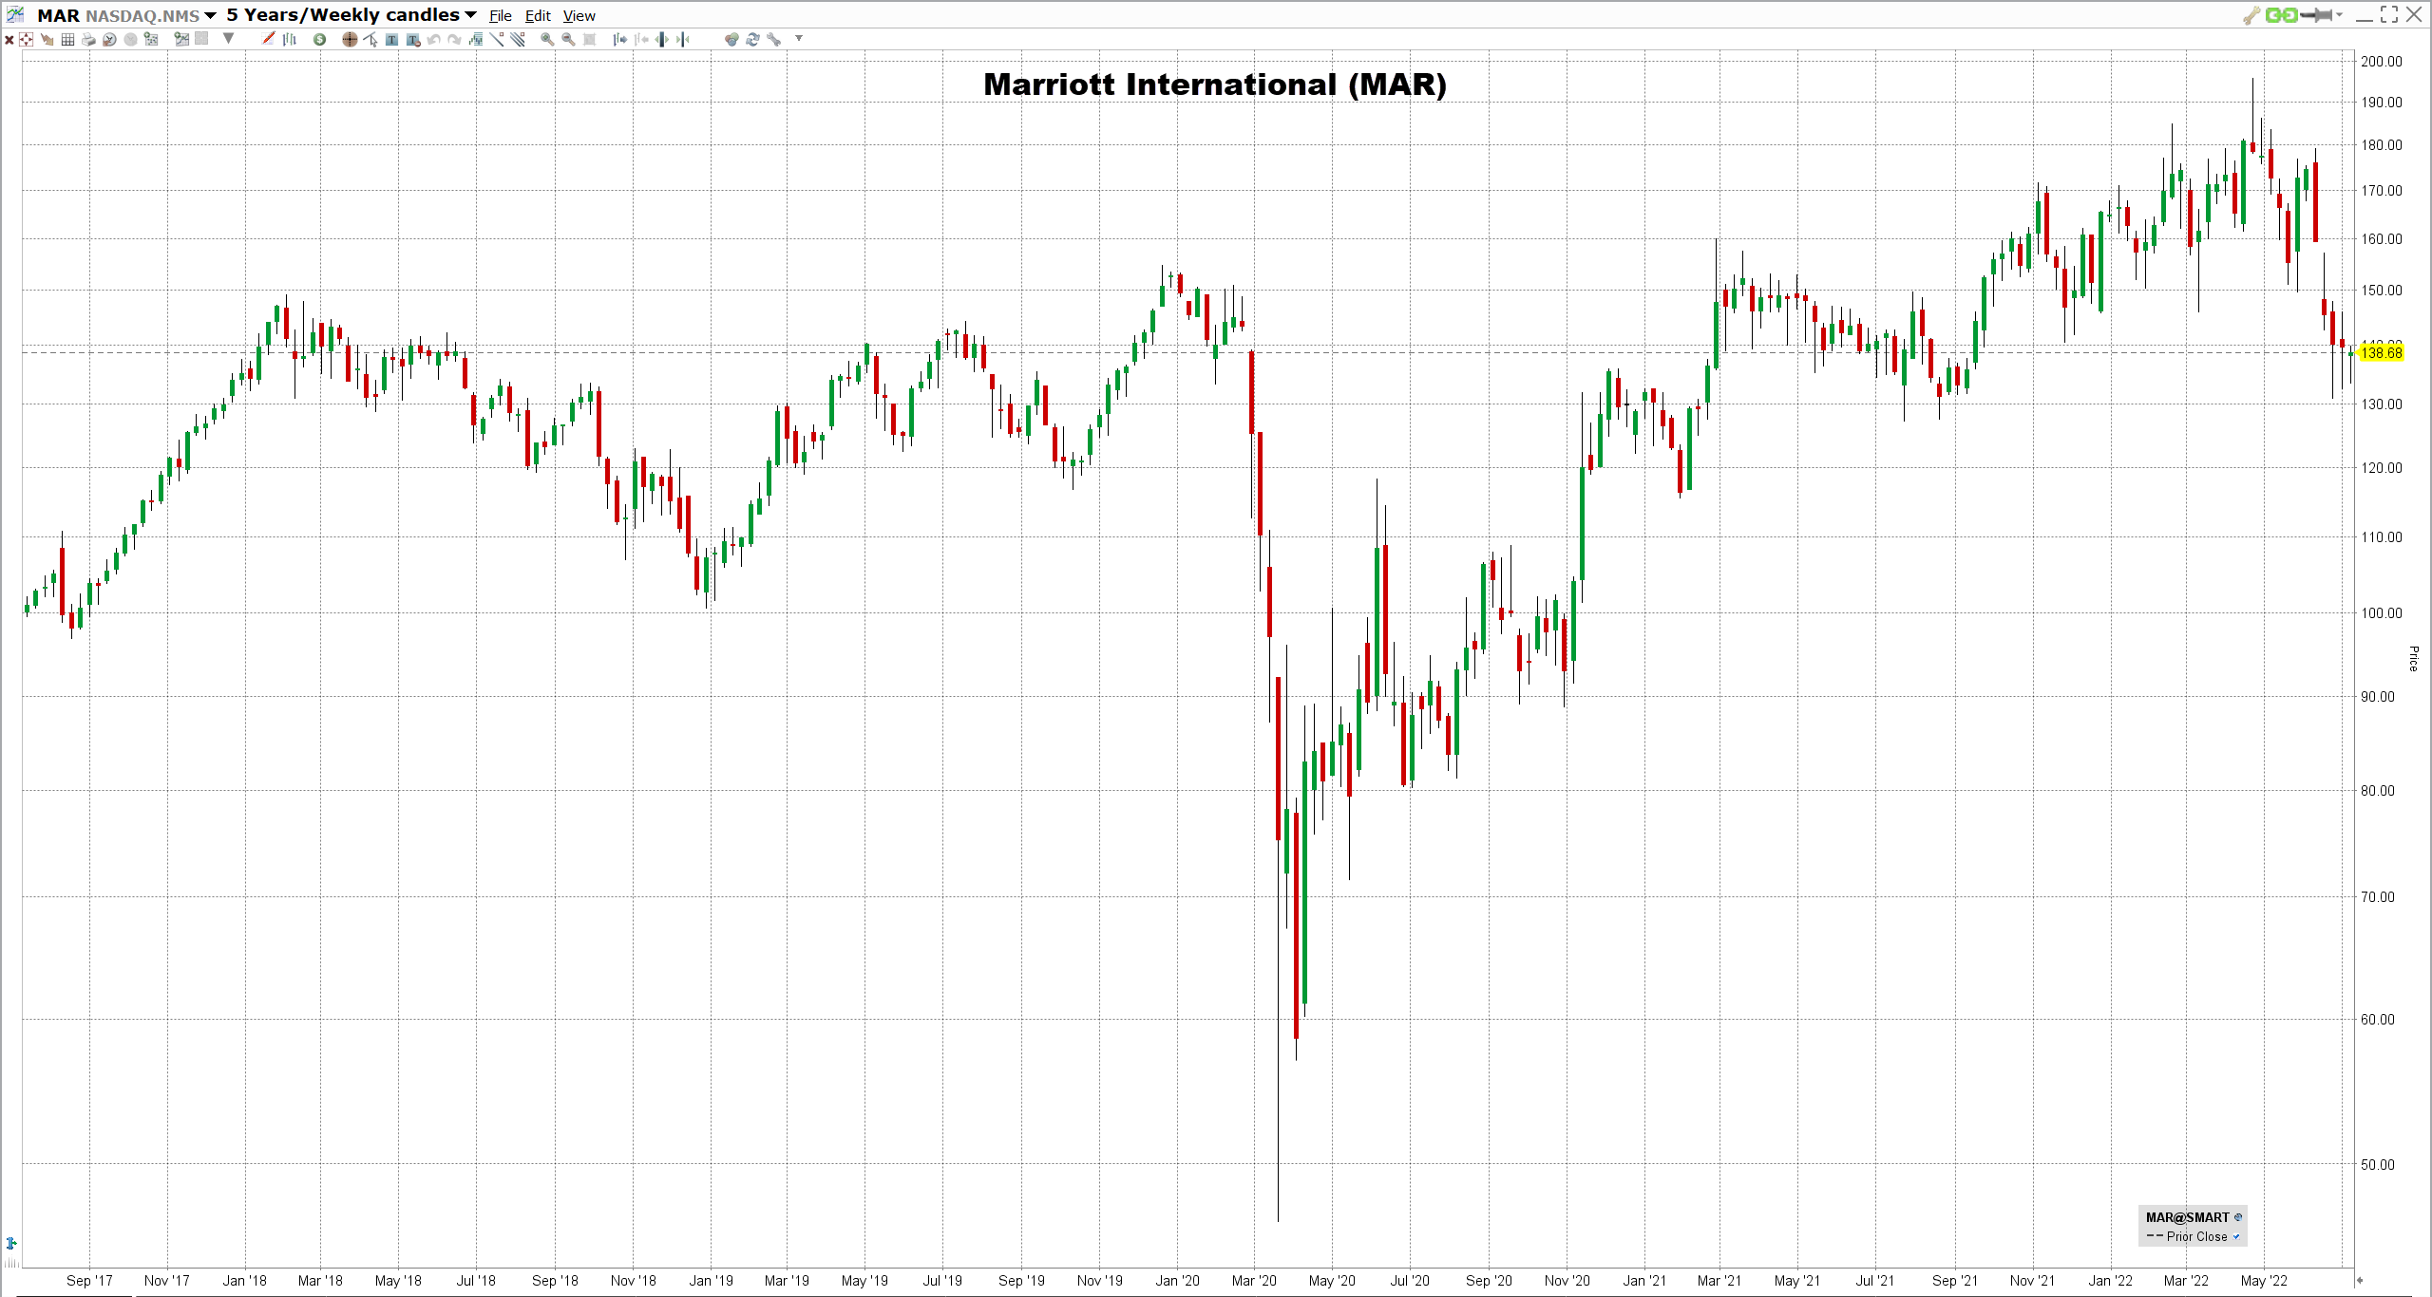Image resolution: width=2432 pixels, height=1297 pixels.
Task: Click the Sep '17 time axis label
Action: [x=89, y=1280]
